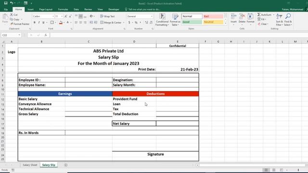Decrease font size with the smaller A icon
308x173 pixels.
click(x=70, y=16)
